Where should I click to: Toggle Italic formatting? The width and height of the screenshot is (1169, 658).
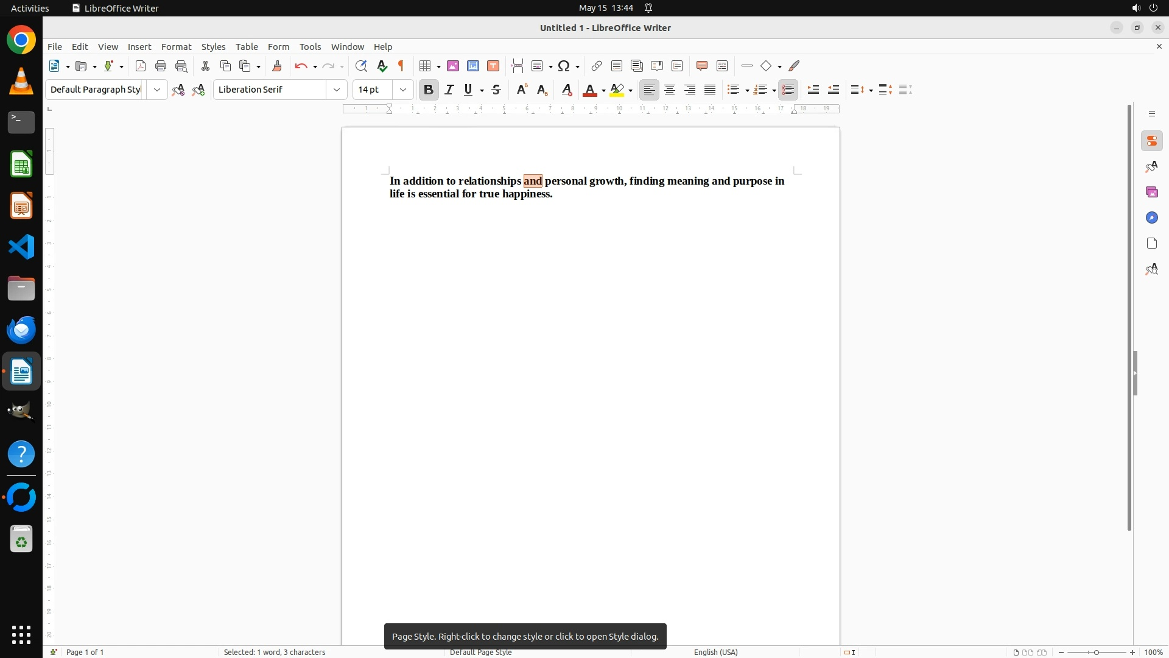click(x=449, y=90)
